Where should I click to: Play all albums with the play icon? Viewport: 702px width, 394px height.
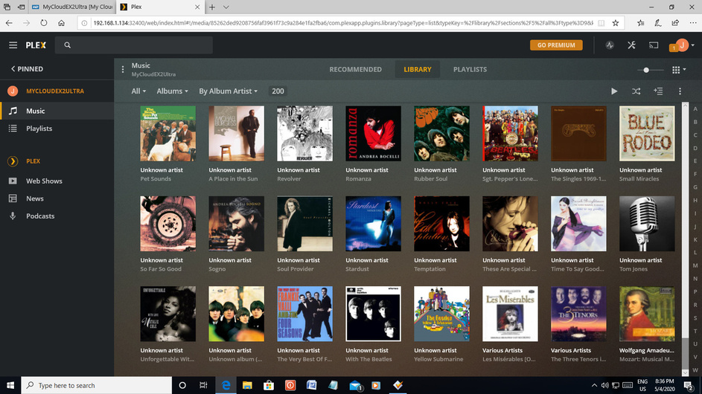pyautogui.click(x=614, y=91)
